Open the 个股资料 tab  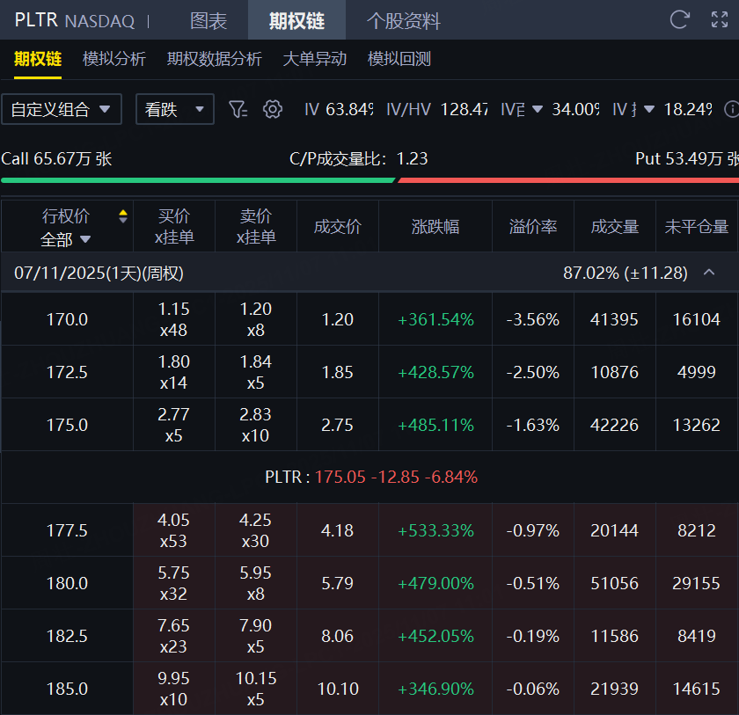point(404,21)
